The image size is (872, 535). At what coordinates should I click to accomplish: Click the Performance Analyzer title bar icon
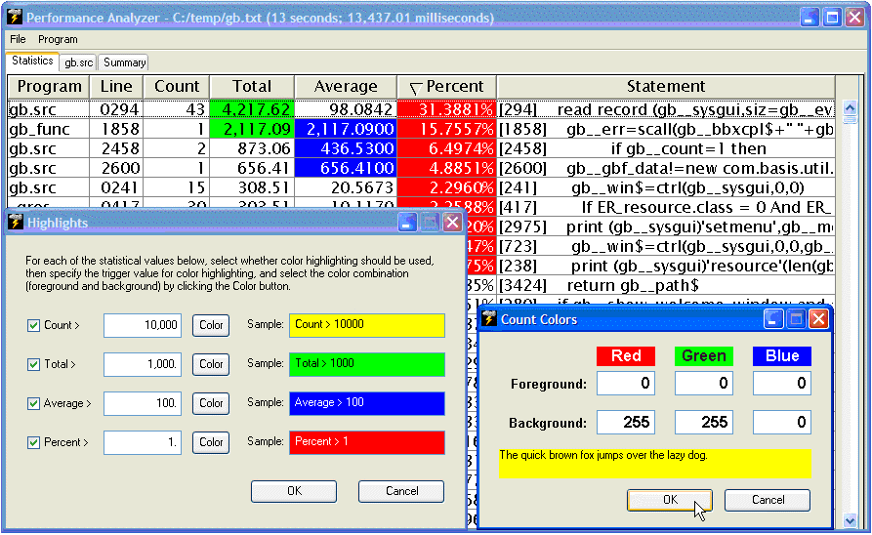point(15,18)
